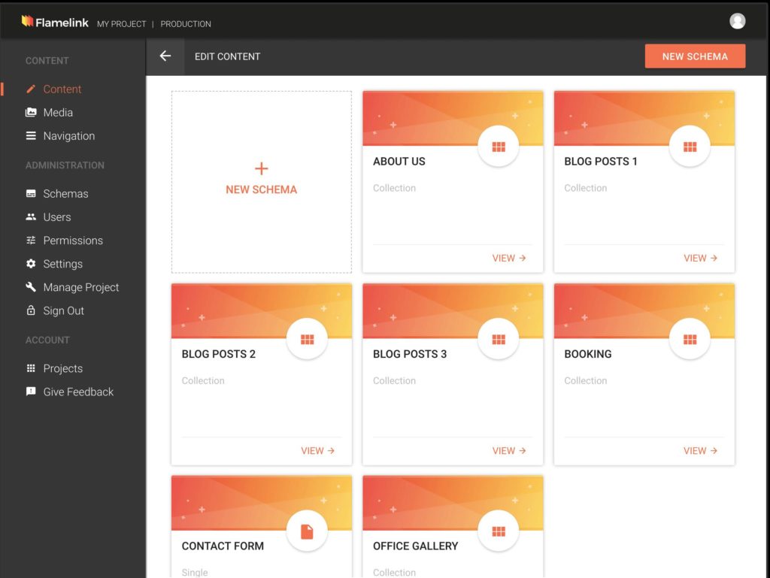Viewport: 770px width, 578px height.
Task: Click the Settings gear icon
Action: (x=31, y=264)
